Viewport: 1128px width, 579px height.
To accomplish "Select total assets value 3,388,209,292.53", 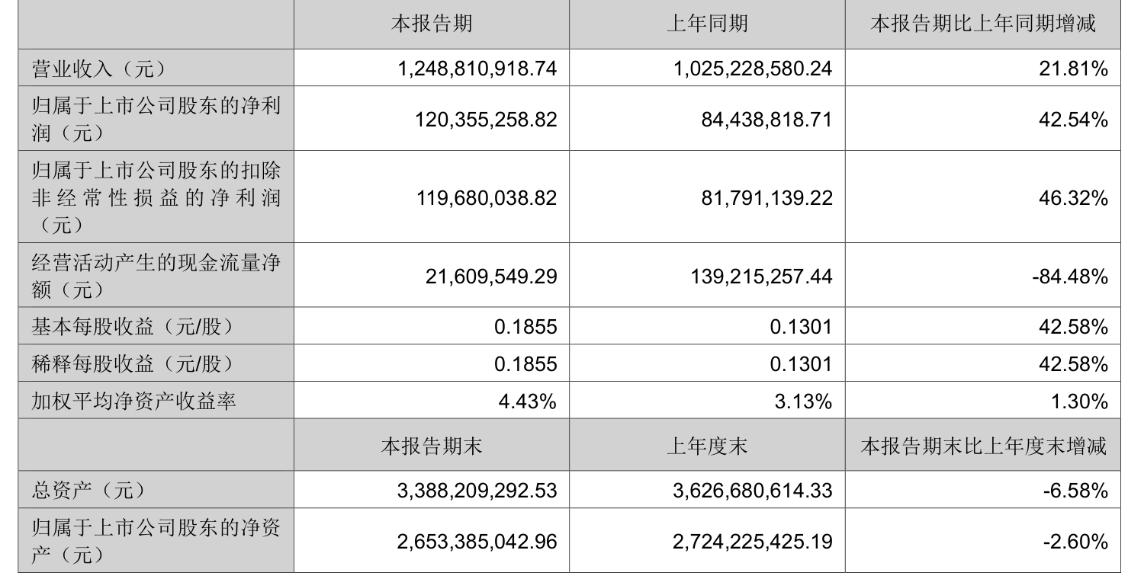I will point(477,491).
